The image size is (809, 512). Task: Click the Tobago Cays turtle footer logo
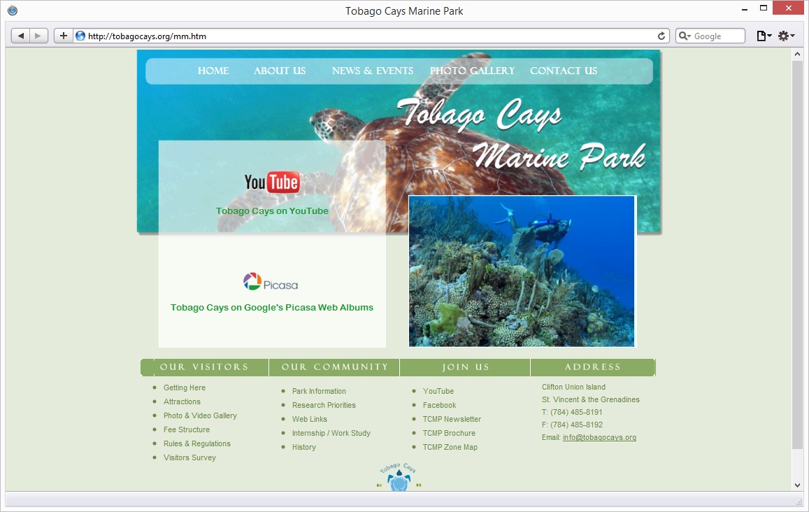coord(399,476)
